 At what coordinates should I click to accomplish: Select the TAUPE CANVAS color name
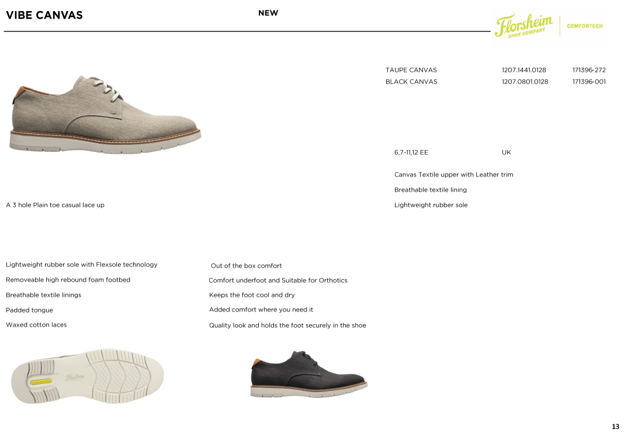[411, 70]
